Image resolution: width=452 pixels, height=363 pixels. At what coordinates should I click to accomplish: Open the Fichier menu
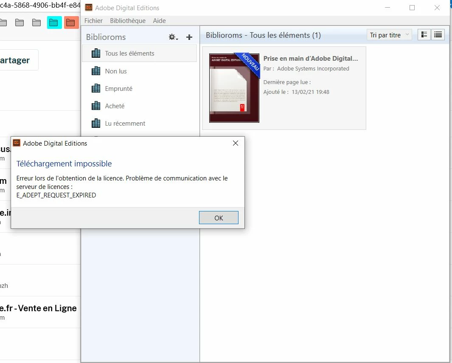[x=93, y=21]
